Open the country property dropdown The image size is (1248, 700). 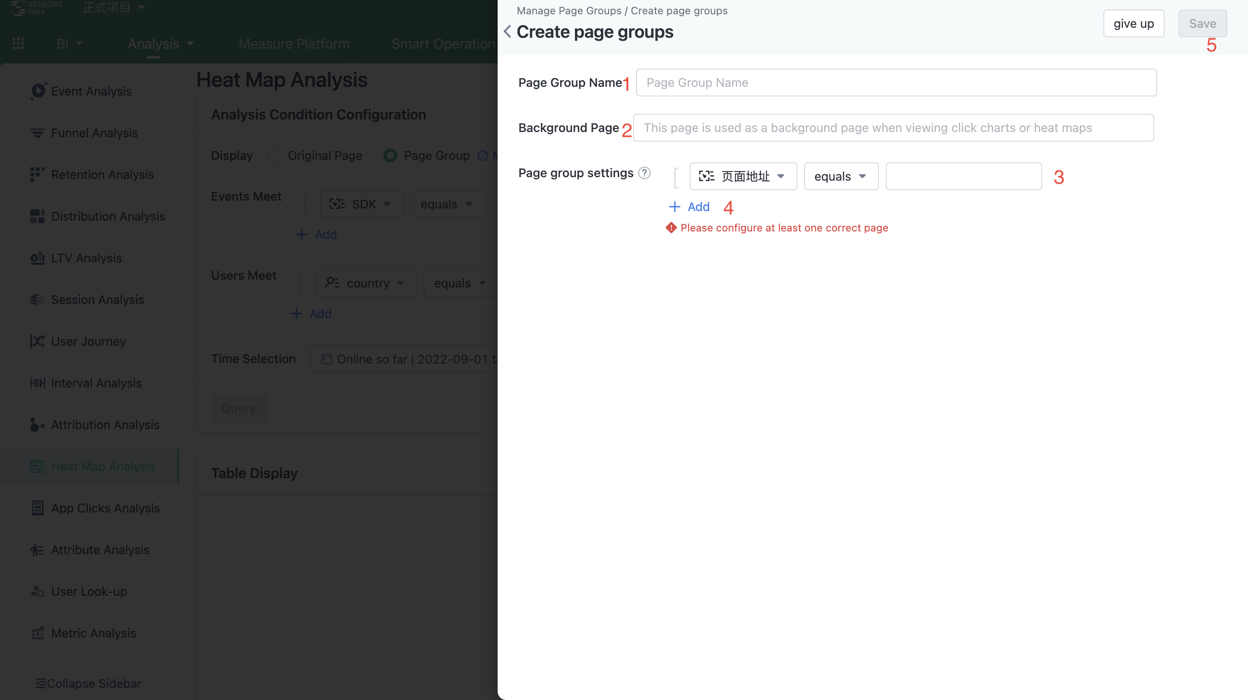365,283
